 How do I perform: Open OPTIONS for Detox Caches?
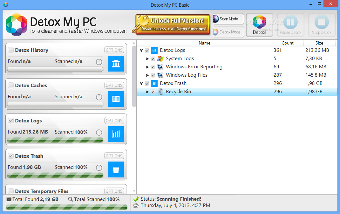coord(114,85)
